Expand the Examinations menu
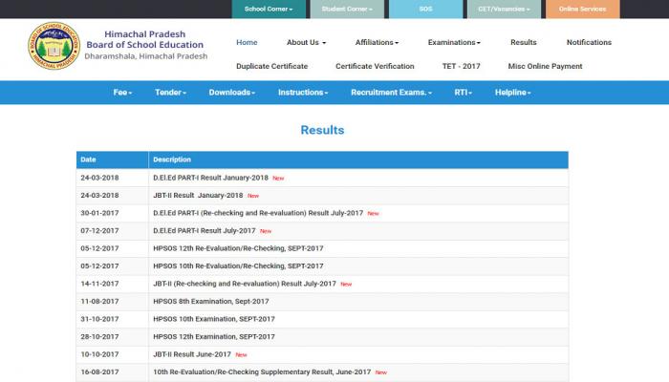Screen dimensions: 669x382 (454, 42)
